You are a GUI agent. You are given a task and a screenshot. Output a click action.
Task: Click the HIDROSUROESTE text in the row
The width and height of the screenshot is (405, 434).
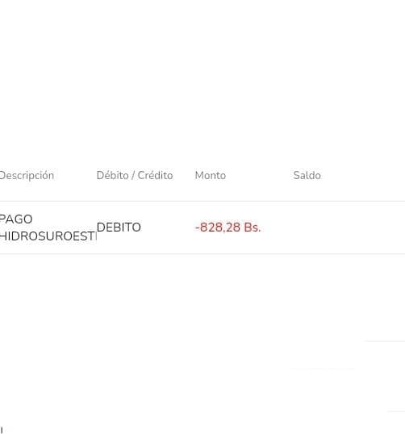pyautogui.click(x=48, y=236)
